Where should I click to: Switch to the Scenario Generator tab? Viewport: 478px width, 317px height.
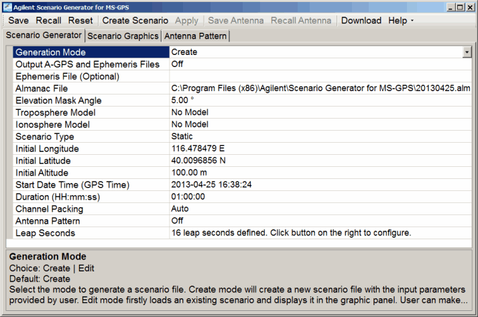[44, 36]
